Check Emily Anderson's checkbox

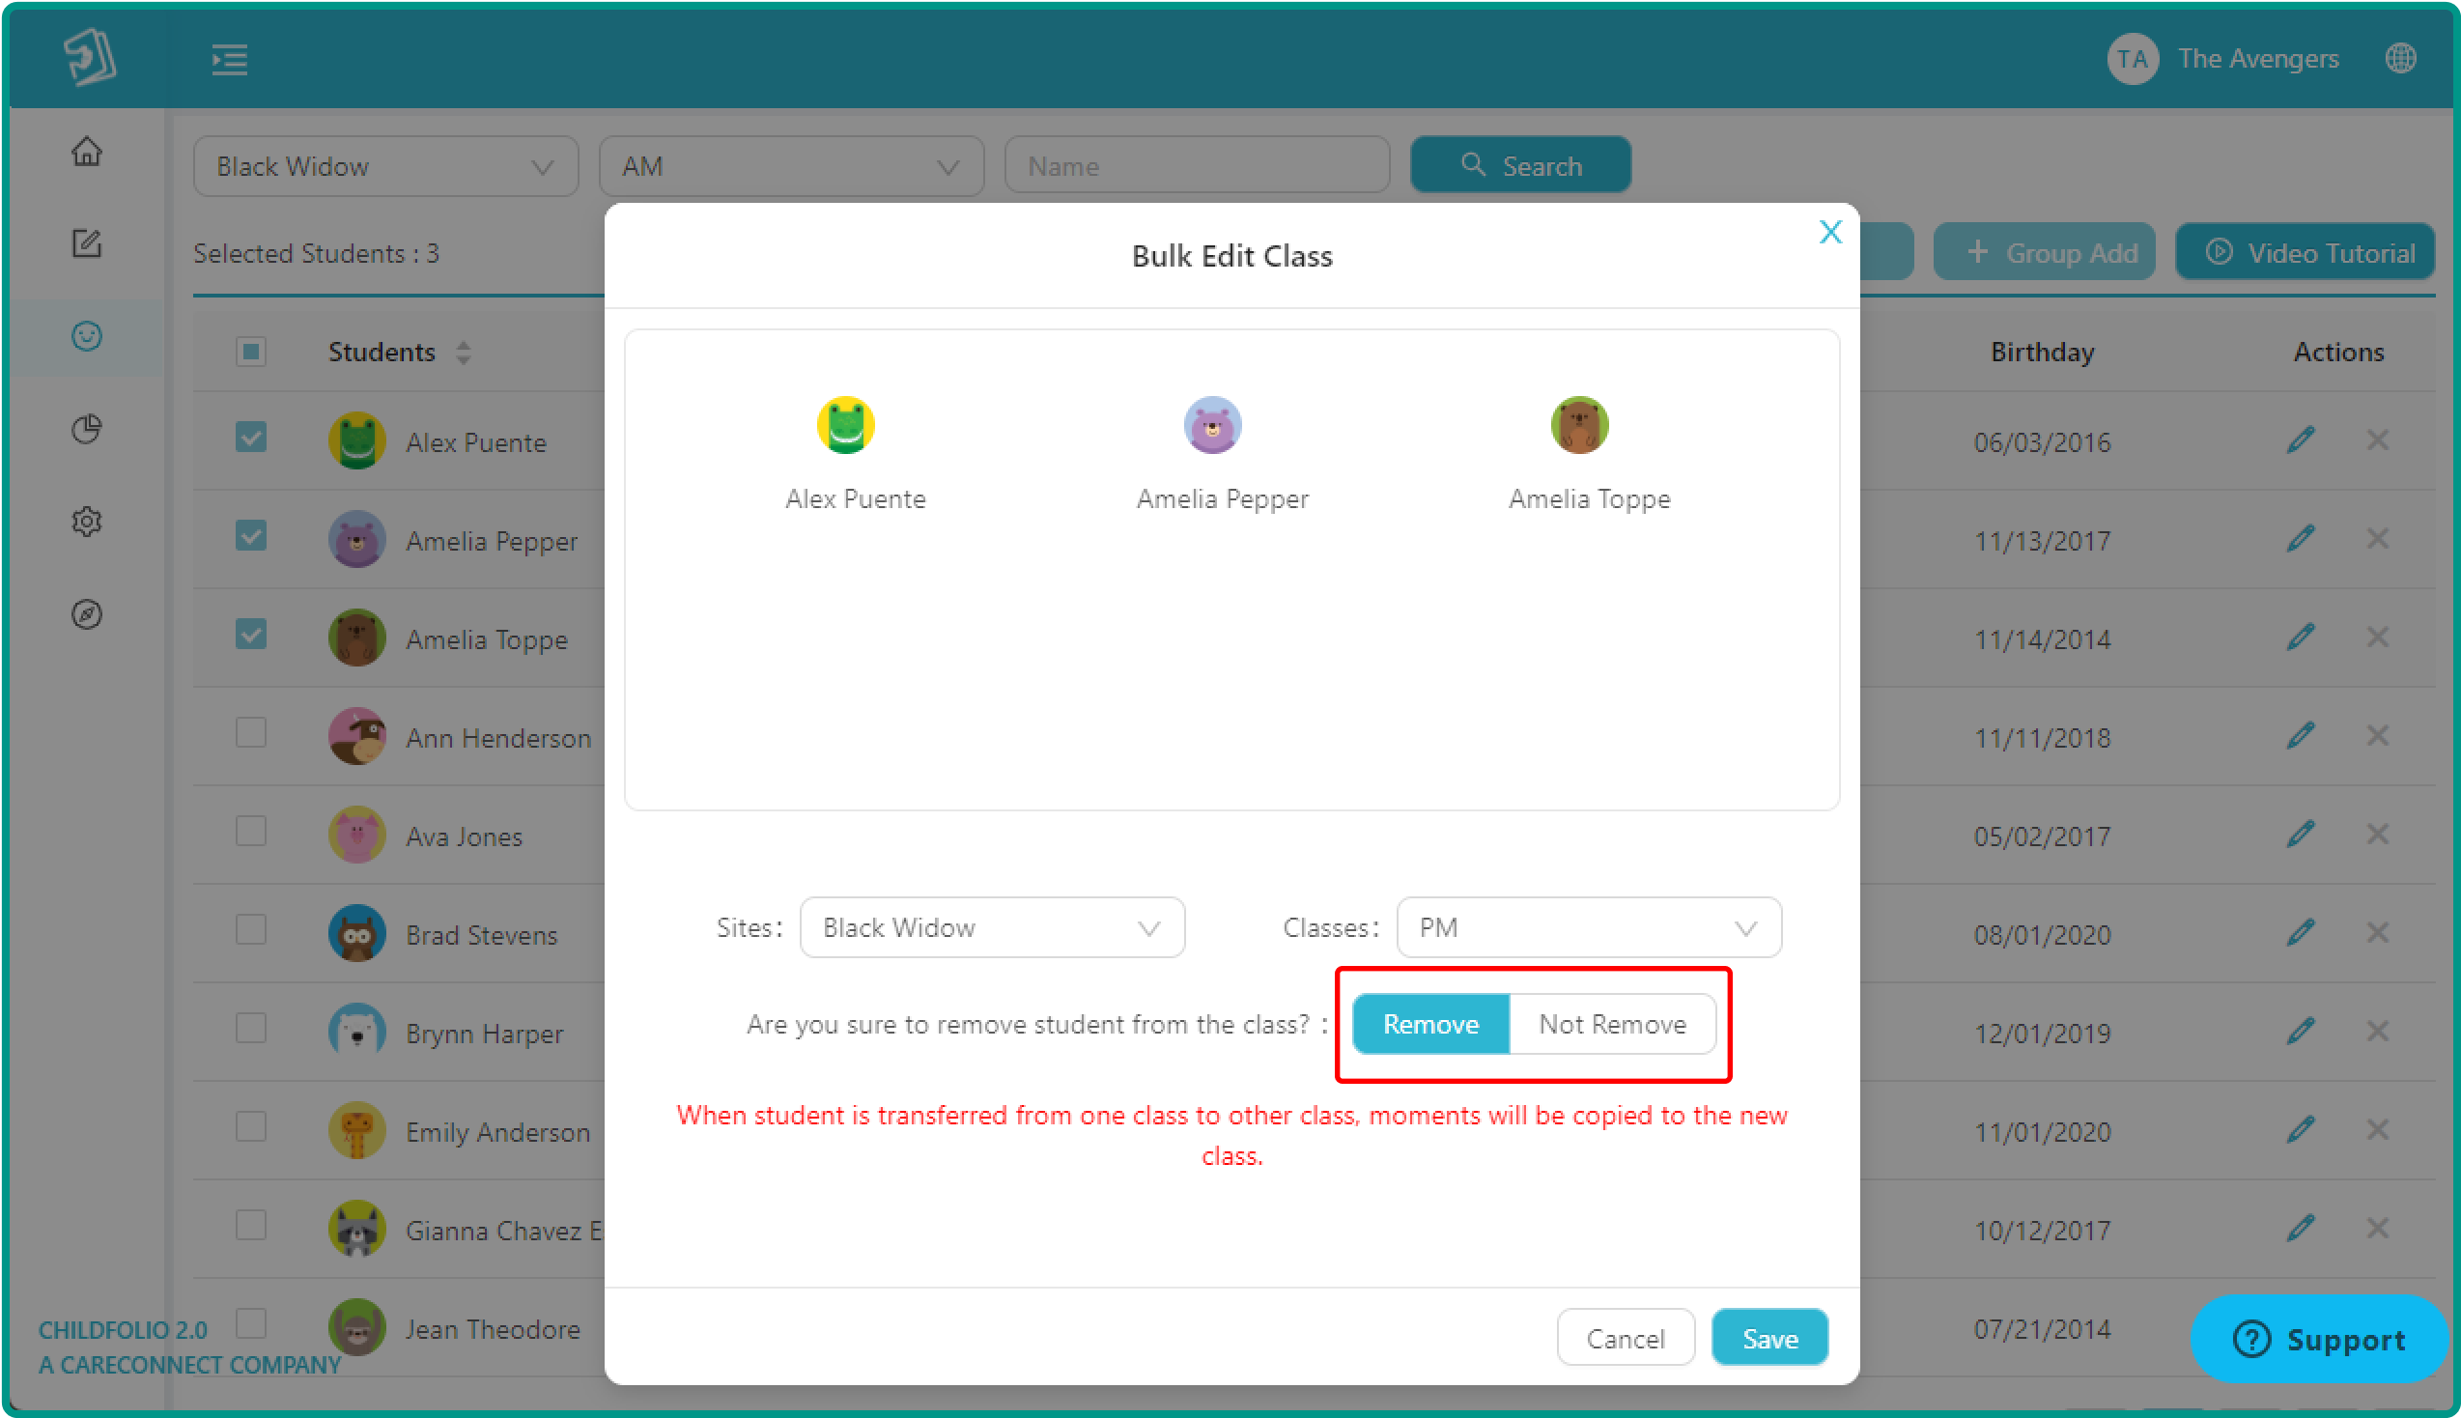point(251,1126)
